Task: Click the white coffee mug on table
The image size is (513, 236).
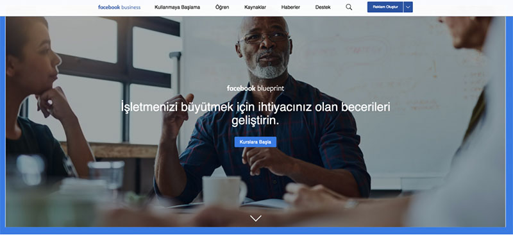Action: (224, 192)
